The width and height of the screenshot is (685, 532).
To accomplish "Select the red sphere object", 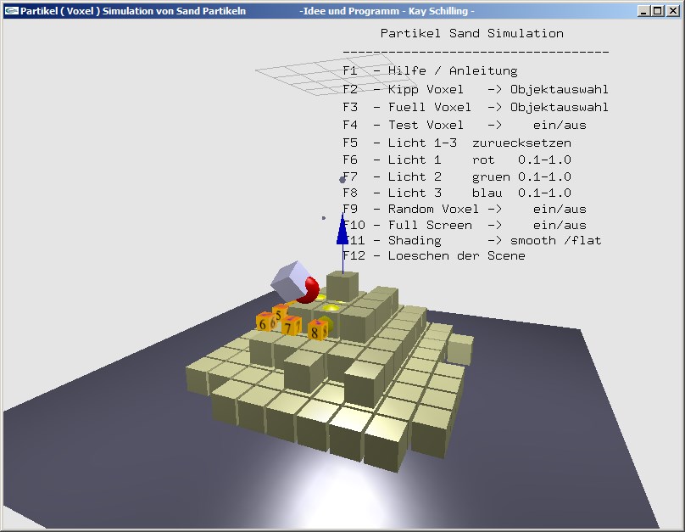I will (x=309, y=292).
